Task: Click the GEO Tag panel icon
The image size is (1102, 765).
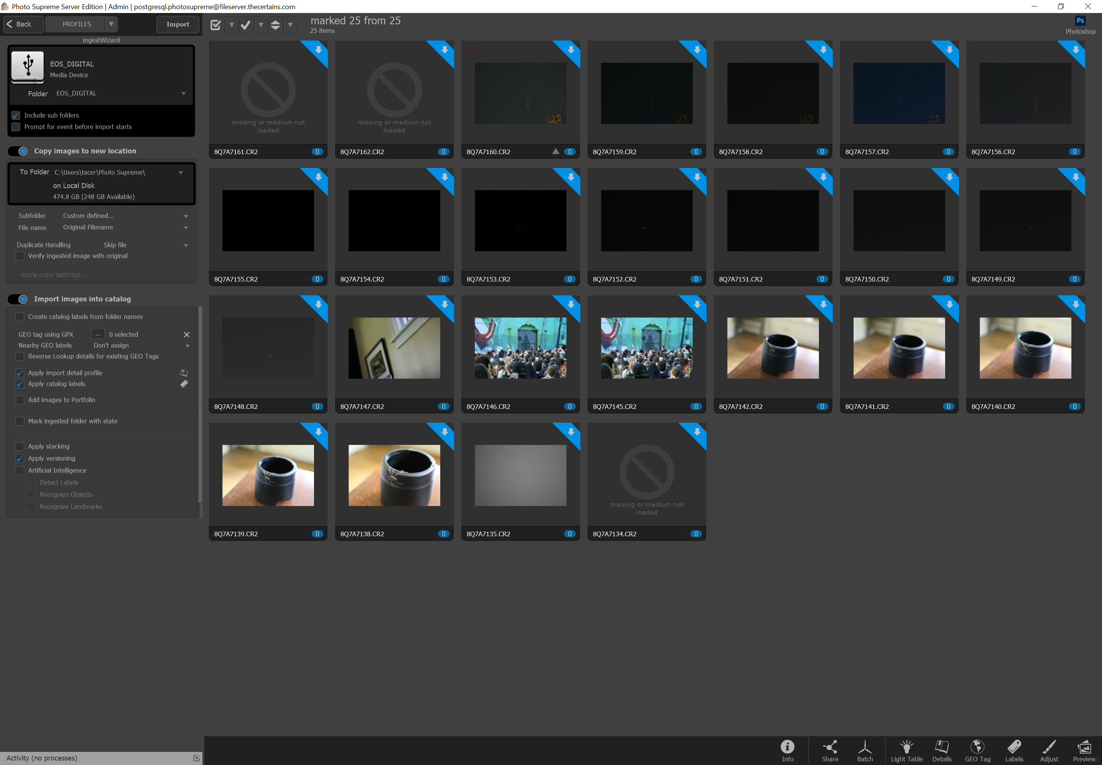Action: pos(977,751)
